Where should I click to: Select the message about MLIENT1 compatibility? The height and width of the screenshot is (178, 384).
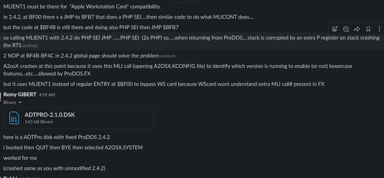[x=81, y=6]
